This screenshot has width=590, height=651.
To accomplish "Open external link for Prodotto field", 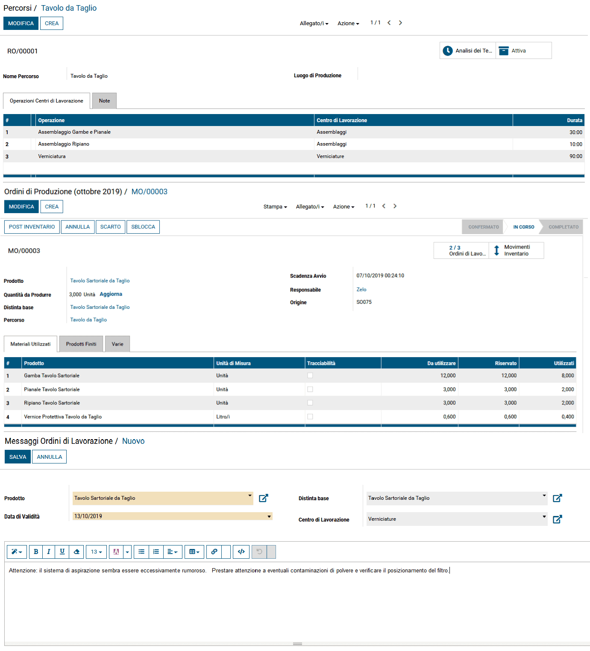I will 264,498.
